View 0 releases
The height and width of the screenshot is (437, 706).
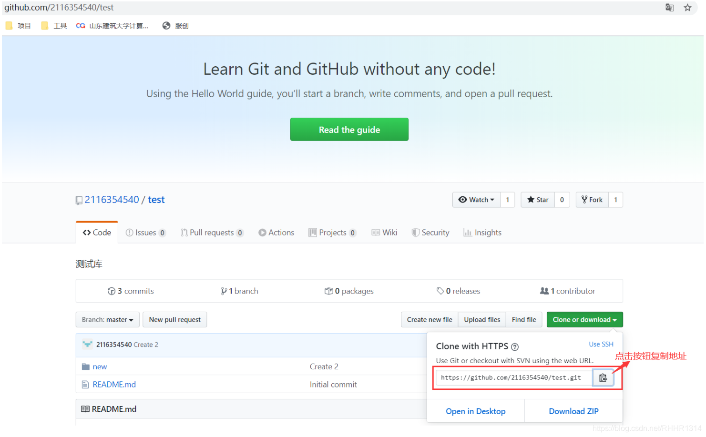click(459, 291)
